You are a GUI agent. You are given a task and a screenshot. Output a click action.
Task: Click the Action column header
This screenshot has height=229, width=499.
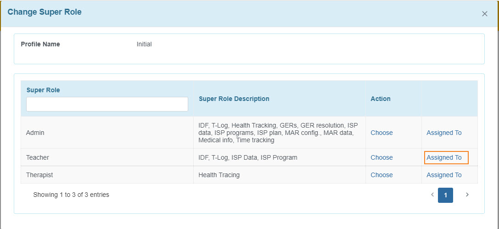pos(380,99)
